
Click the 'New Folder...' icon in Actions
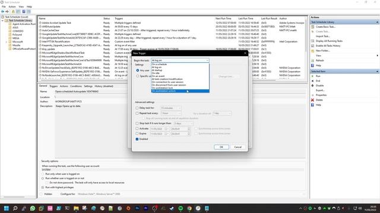[x=313, y=51]
